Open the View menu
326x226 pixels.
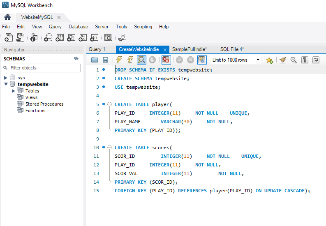(37, 27)
